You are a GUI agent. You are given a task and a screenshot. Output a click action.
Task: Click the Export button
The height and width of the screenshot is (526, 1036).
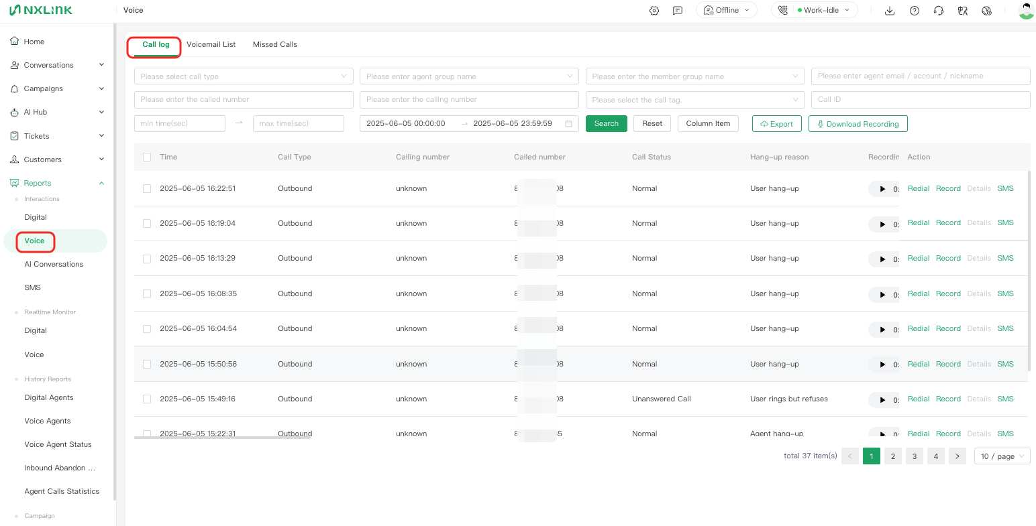(777, 124)
